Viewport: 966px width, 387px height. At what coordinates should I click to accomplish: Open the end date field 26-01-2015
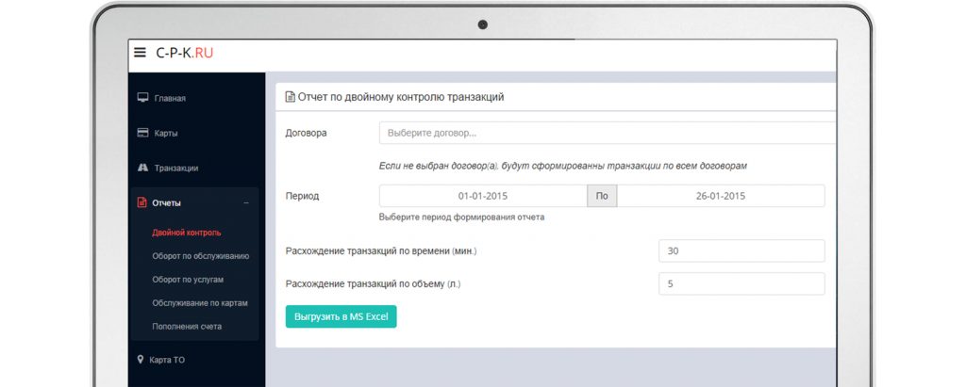[721, 196]
